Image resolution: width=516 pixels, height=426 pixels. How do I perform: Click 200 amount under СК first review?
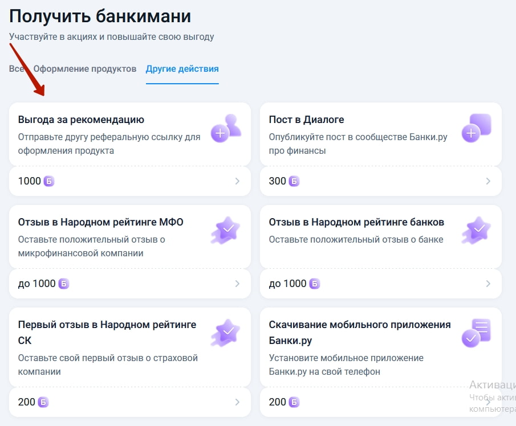click(27, 402)
